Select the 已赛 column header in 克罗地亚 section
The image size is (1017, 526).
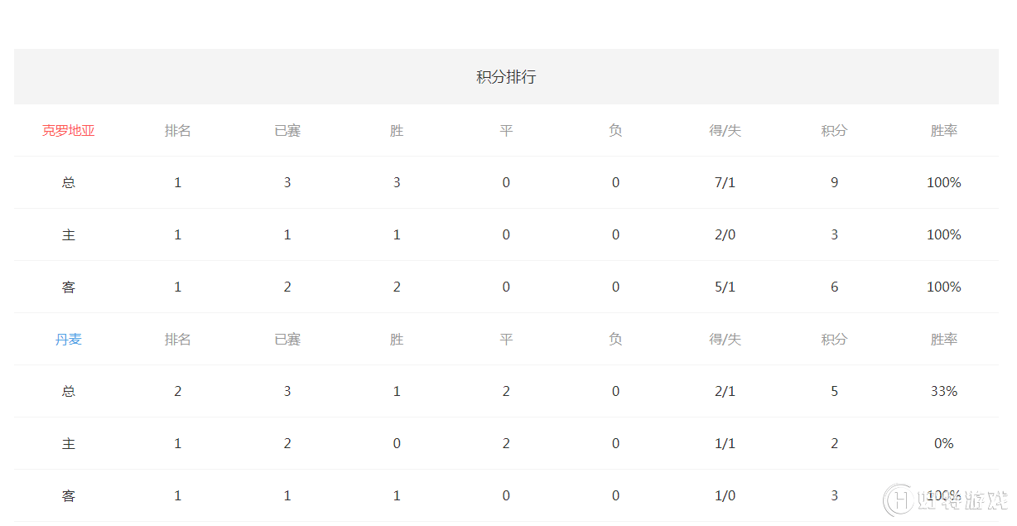[287, 131]
